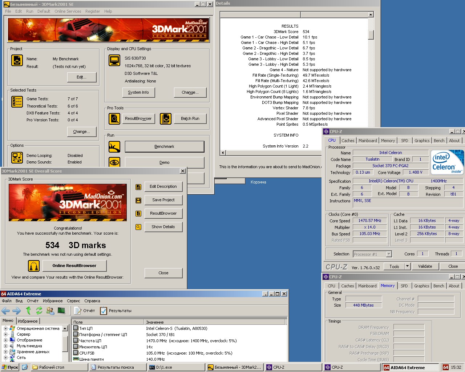This screenshot has height=372, width=465.
Task: Open the Processor #1 selection dropdown in CPU-Z
Action: click(x=389, y=254)
